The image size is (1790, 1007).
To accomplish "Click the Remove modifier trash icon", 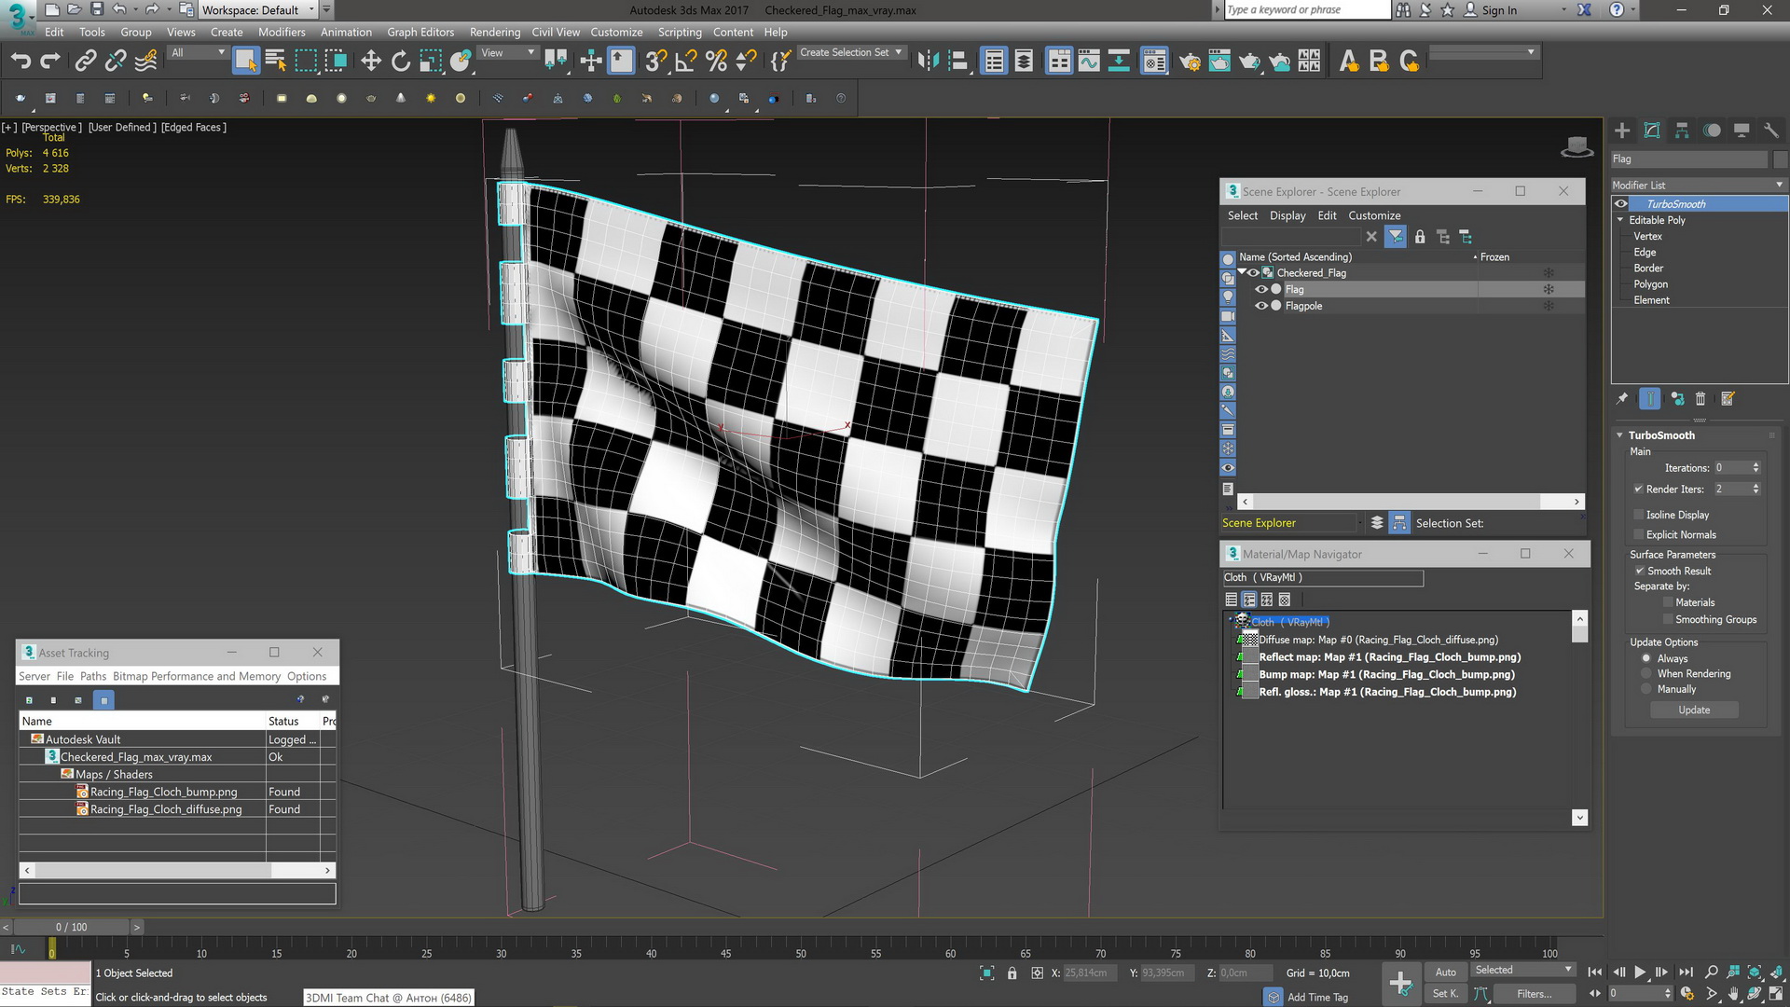I will point(1700,399).
